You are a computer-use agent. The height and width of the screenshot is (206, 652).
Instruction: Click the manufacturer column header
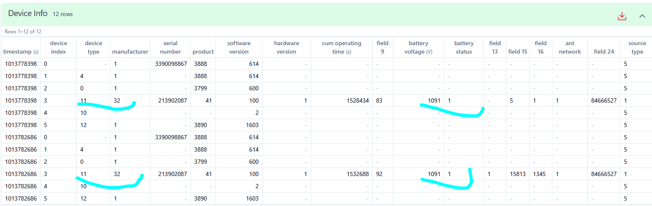(130, 51)
